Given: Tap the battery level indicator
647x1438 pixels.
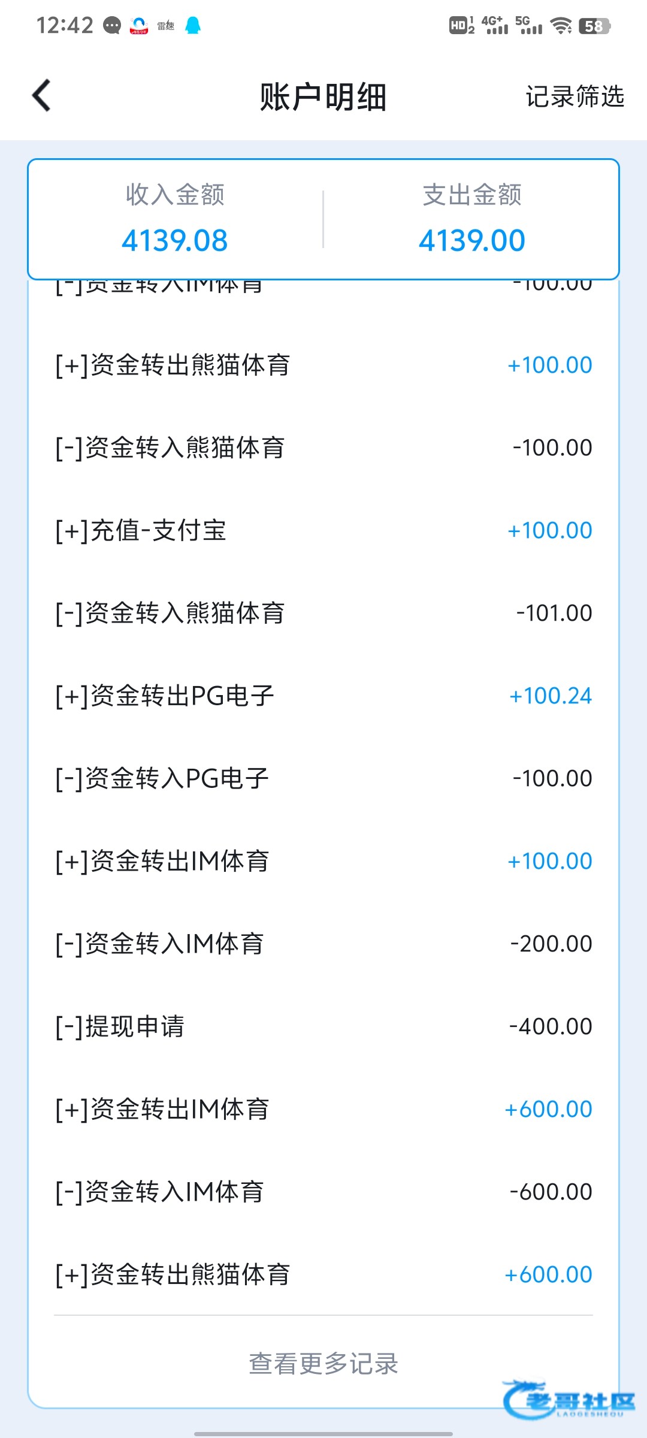Looking at the screenshot, I should [x=594, y=26].
